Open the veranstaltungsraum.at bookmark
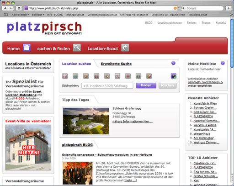Screen dimensions: 234x186 tap(102, 15)
